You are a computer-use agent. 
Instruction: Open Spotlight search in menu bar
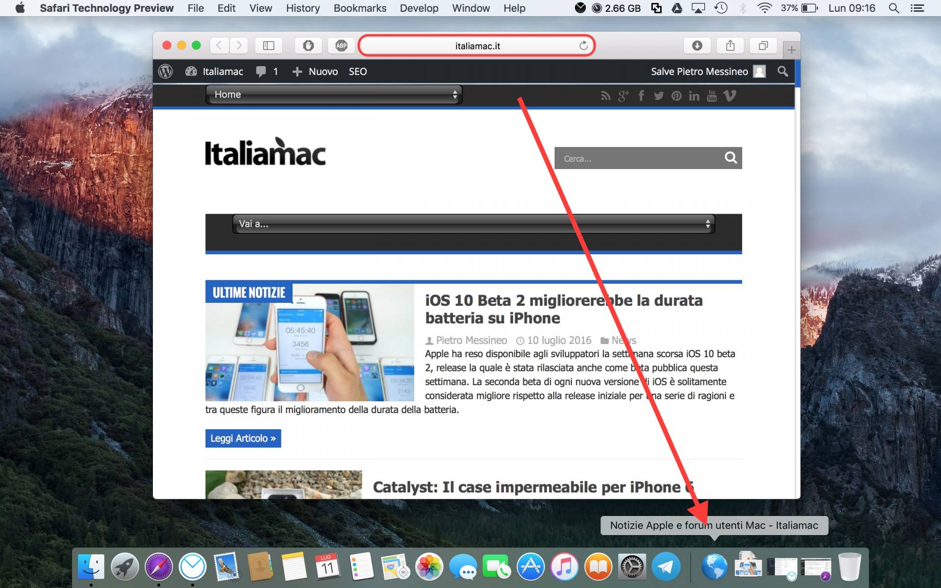894,8
